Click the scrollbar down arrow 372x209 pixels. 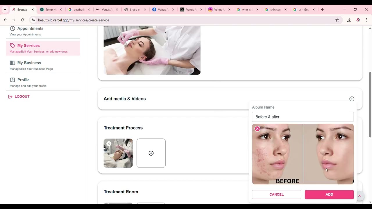(370, 202)
